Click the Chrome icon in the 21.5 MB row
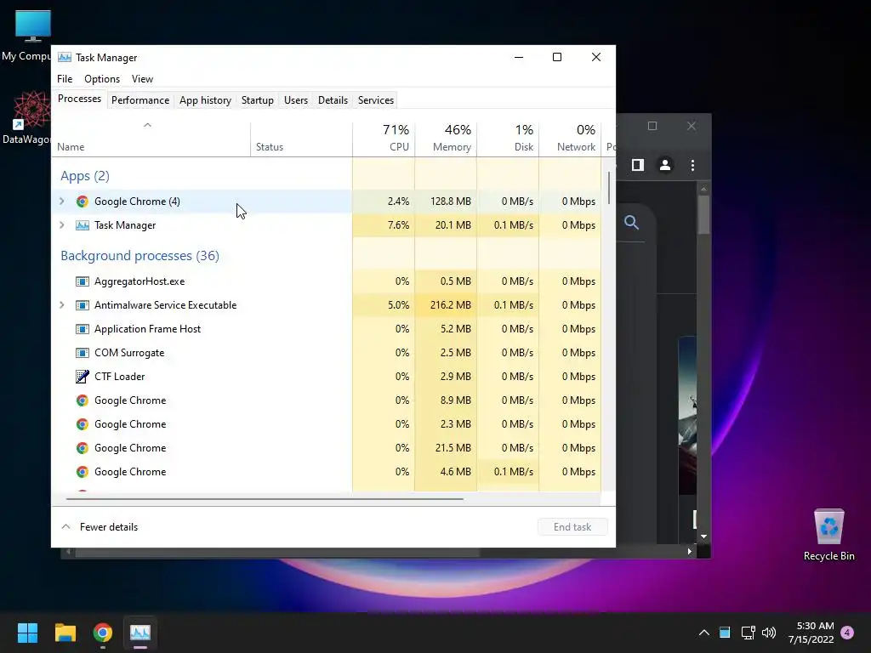The width and height of the screenshot is (871, 653). click(83, 448)
